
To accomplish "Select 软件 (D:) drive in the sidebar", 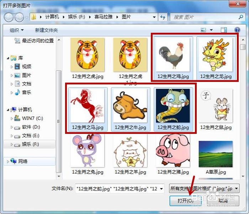I will click(27, 127).
